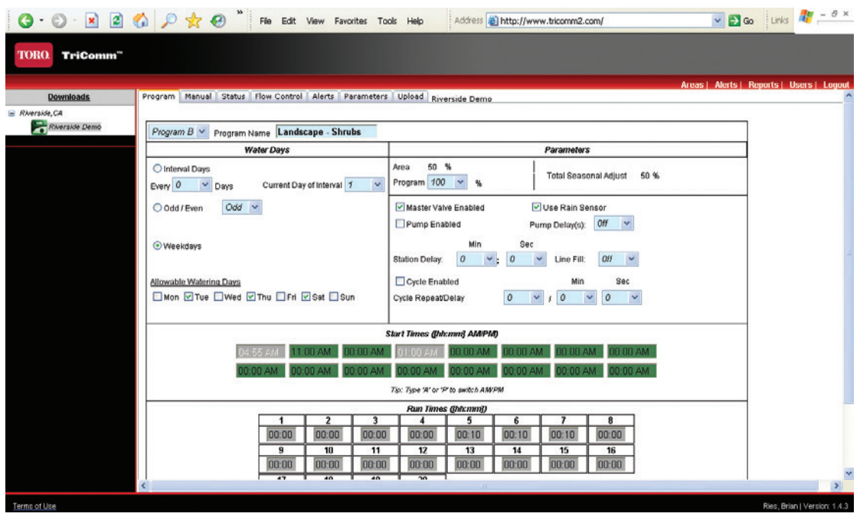
Task: Uncheck the Sat watering day
Action: [306, 296]
